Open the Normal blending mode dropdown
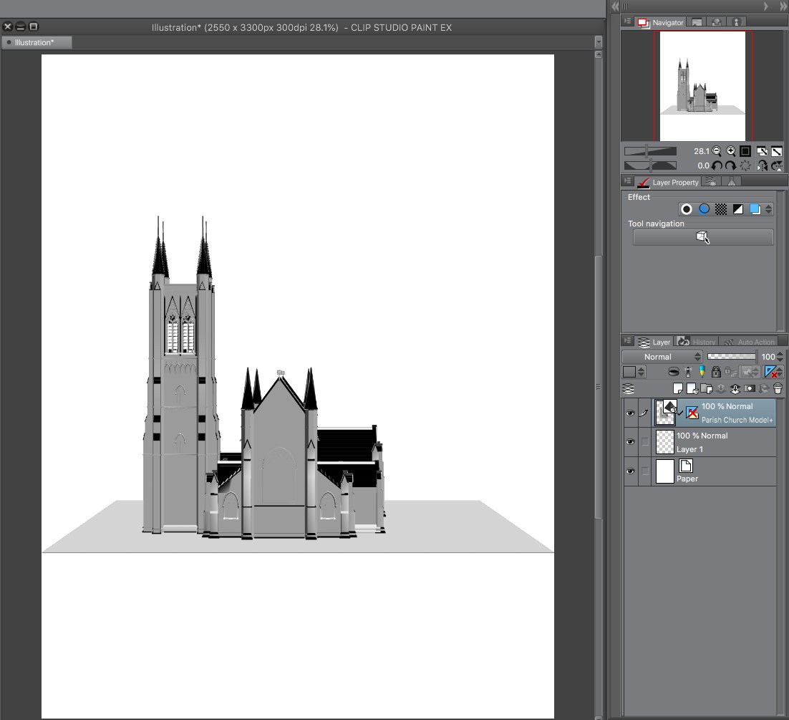Screen dimensions: 789x720 [662, 357]
